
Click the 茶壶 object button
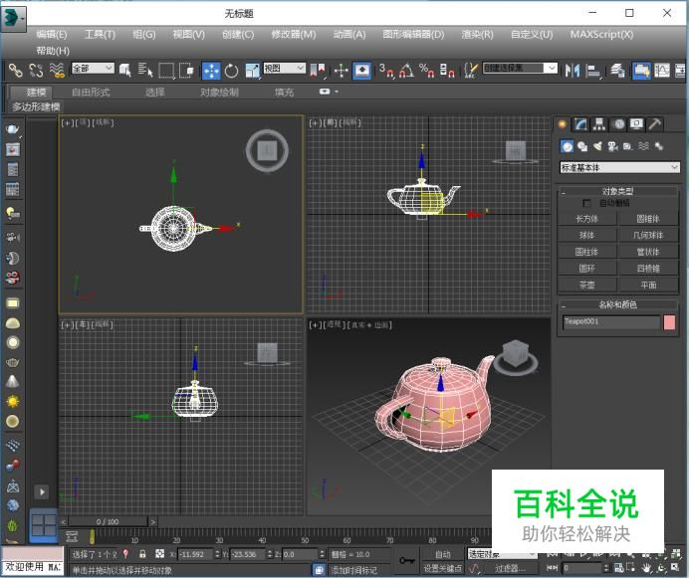pos(587,285)
